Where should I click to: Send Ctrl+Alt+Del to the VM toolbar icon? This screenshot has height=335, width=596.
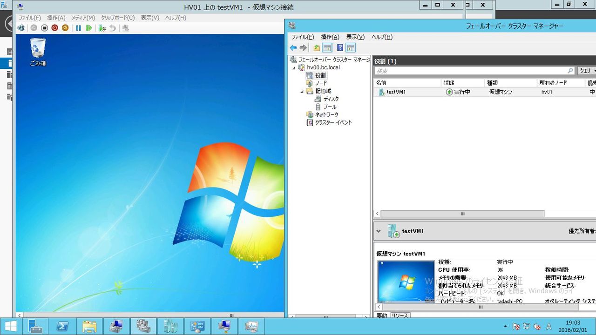pos(21,28)
